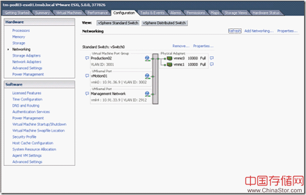Open Storage Adapters in the Hardware list
The width and height of the screenshot is (306, 195).
[27, 55]
